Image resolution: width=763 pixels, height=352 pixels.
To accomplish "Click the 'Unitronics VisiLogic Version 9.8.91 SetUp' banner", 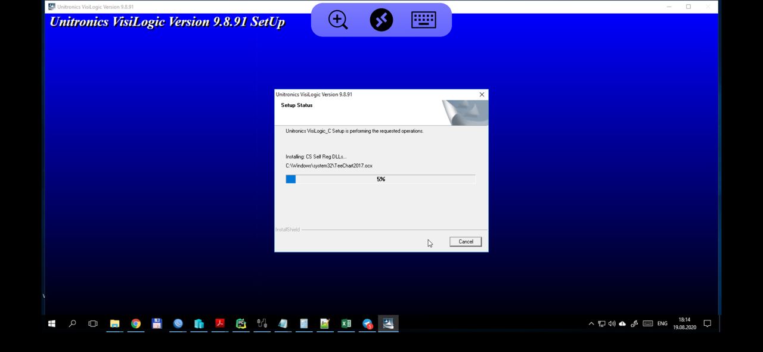I will click(x=167, y=22).
